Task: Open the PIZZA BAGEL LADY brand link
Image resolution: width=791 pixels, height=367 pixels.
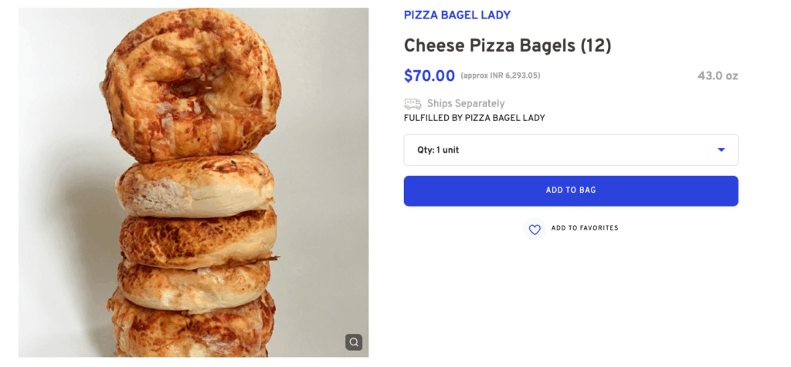Action: pyautogui.click(x=457, y=15)
